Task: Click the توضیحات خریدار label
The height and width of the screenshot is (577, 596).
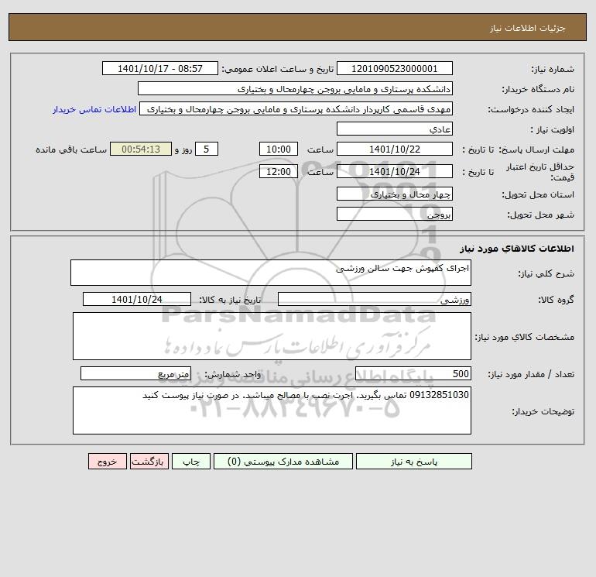Action: coord(543,411)
